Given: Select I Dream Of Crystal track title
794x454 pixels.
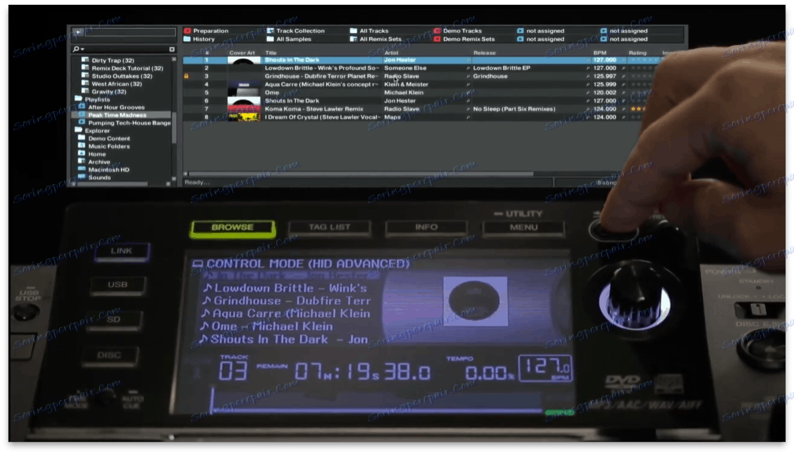Looking at the screenshot, I should click(x=322, y=117).
